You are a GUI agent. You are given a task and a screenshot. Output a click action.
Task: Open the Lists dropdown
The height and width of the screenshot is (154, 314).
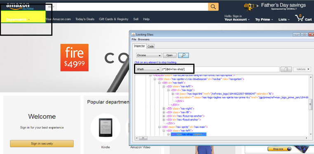pos(284,20)
